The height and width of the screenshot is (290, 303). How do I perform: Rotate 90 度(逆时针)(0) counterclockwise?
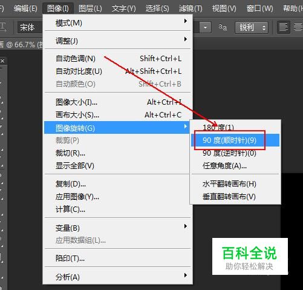pos(235,153)
